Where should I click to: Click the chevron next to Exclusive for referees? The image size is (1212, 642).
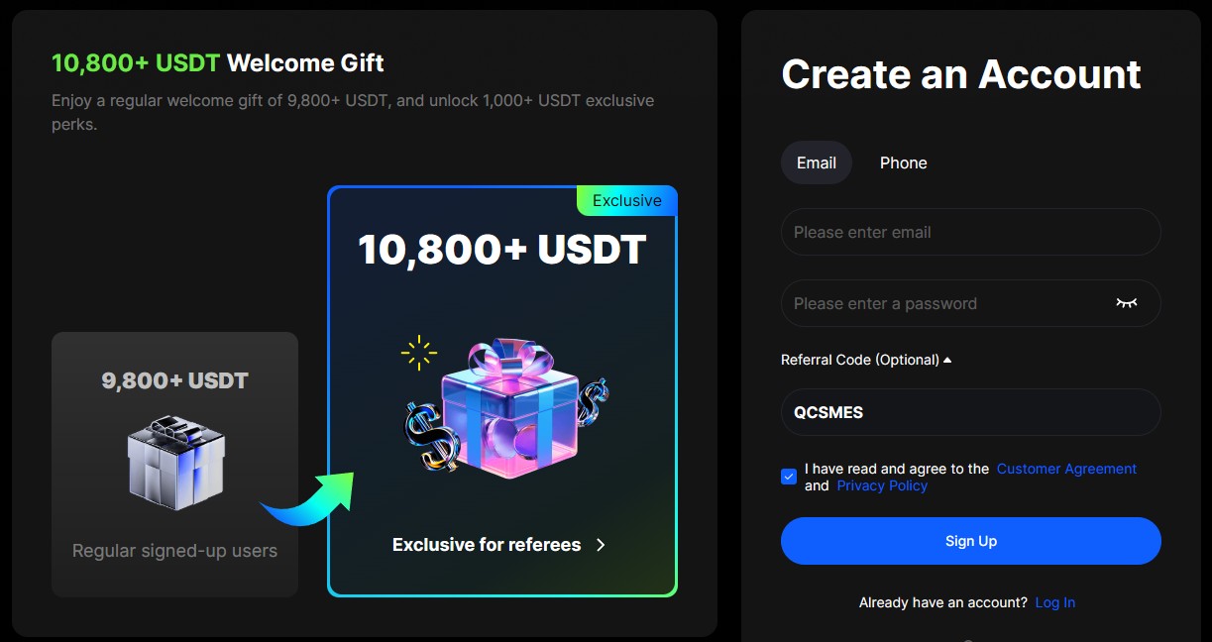[x=601, y=545]
